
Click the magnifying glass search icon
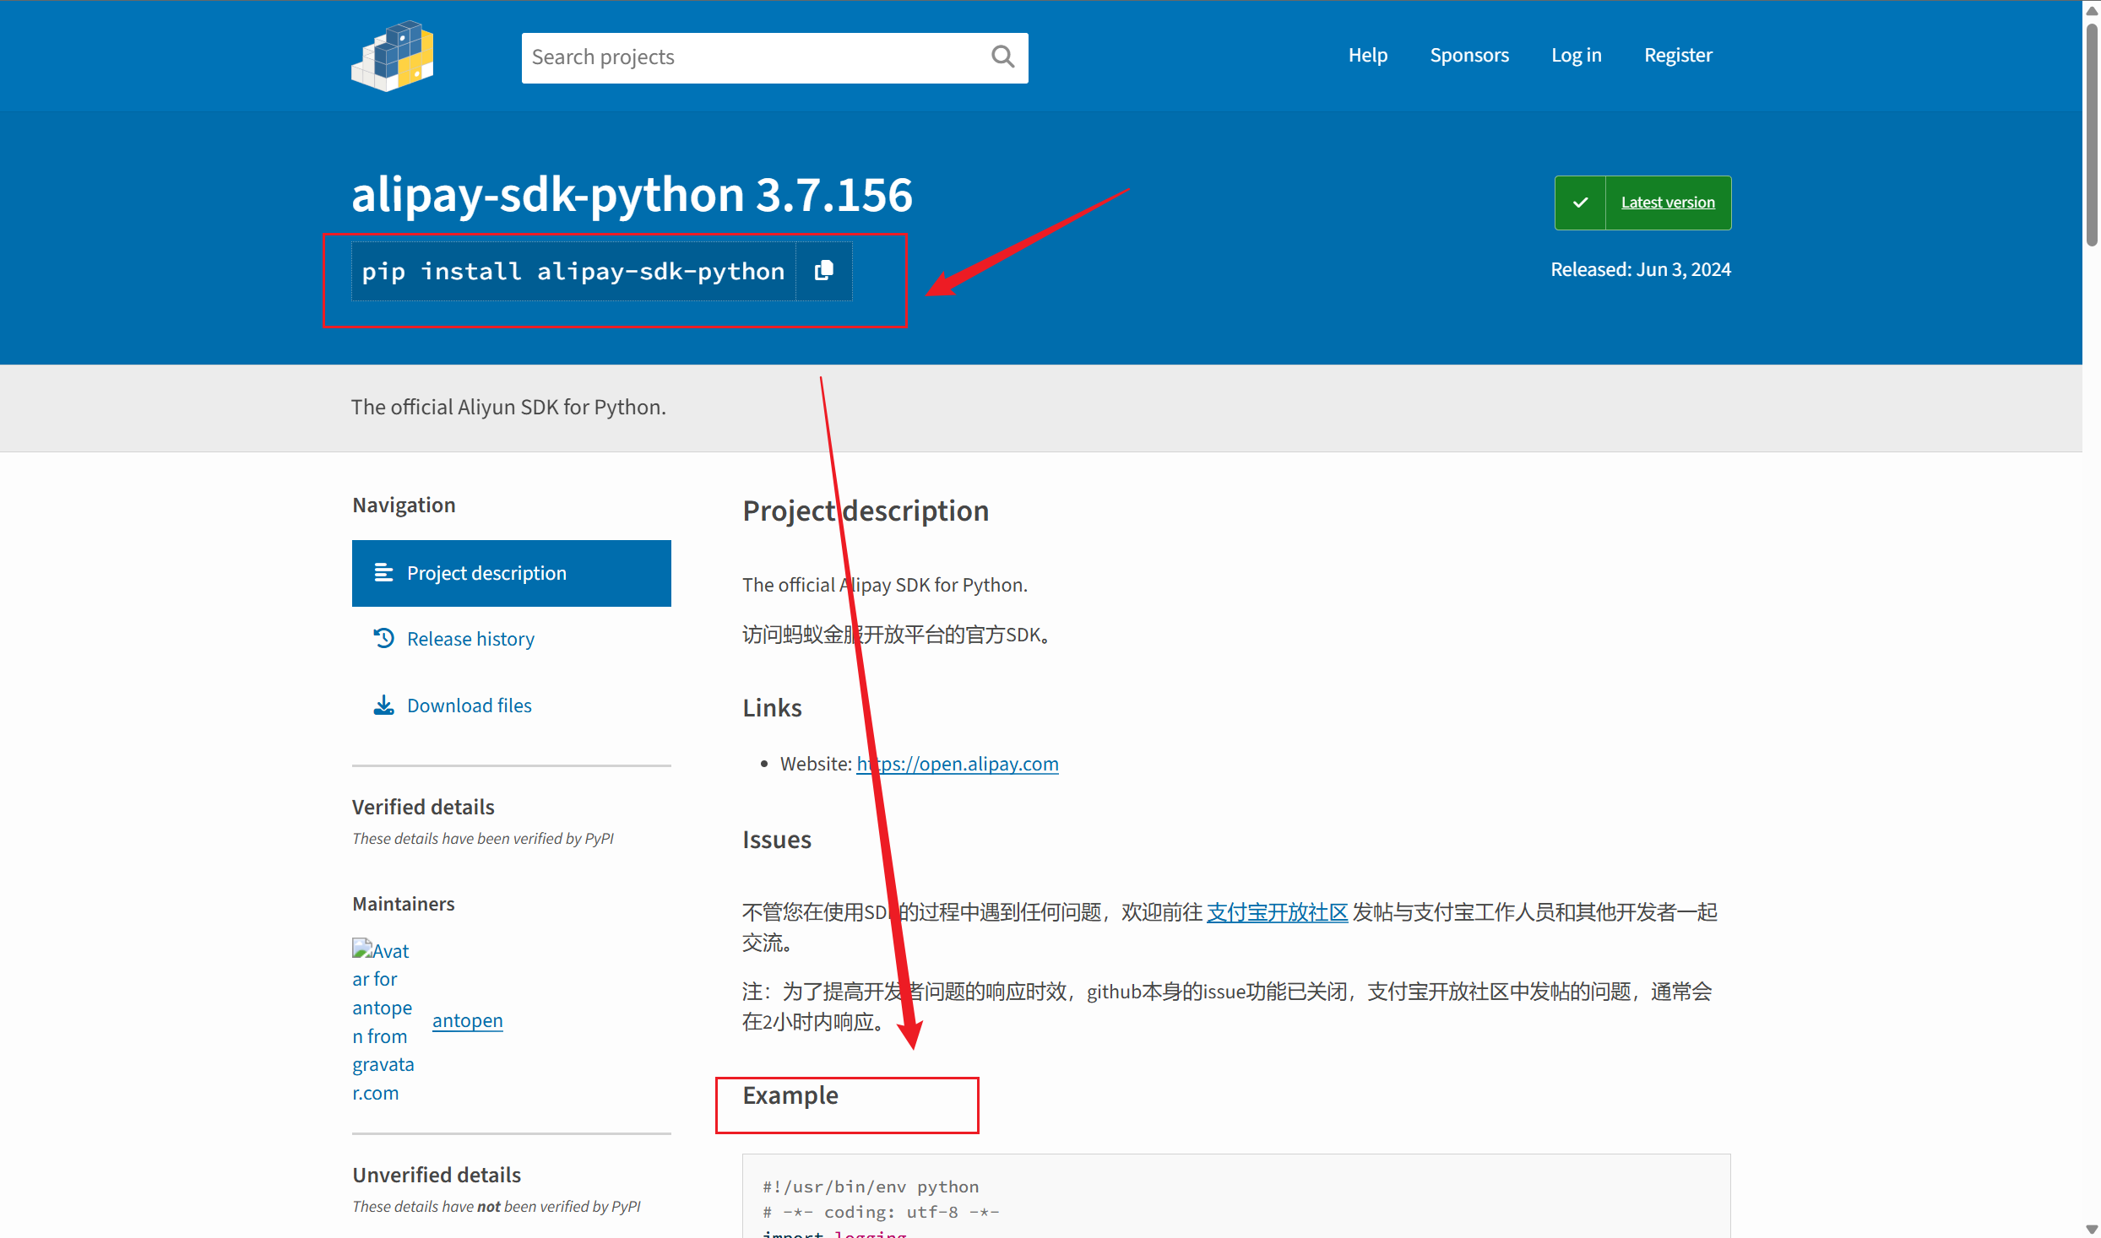[1002, 57]
